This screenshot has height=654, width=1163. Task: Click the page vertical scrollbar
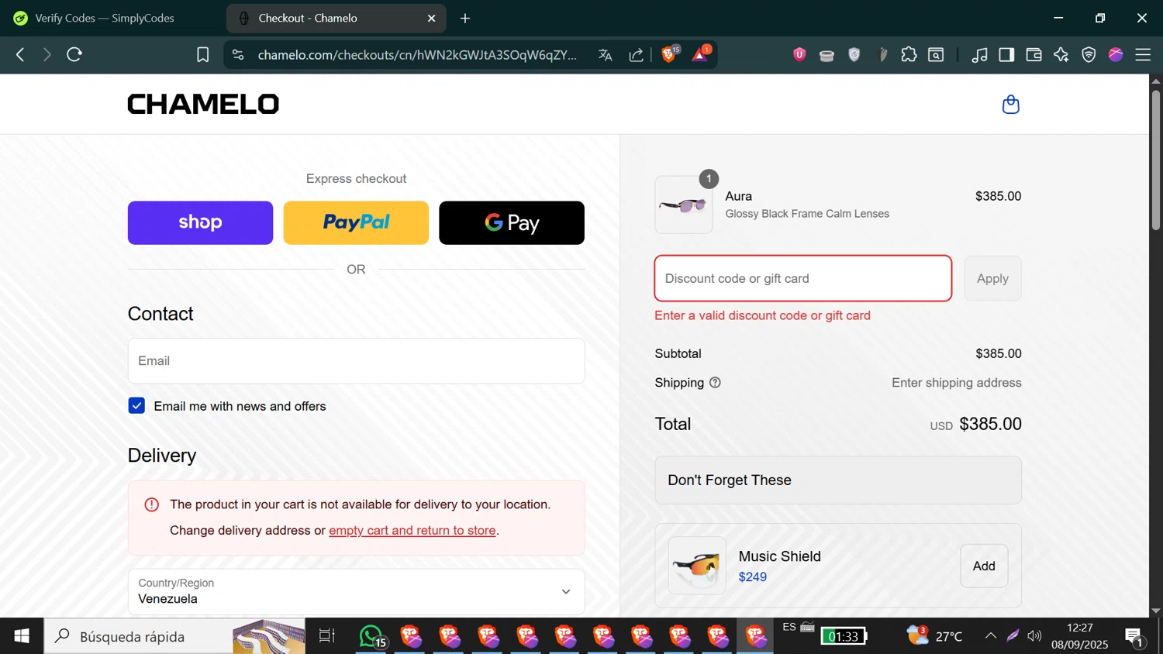click(x=1155, y=160)
